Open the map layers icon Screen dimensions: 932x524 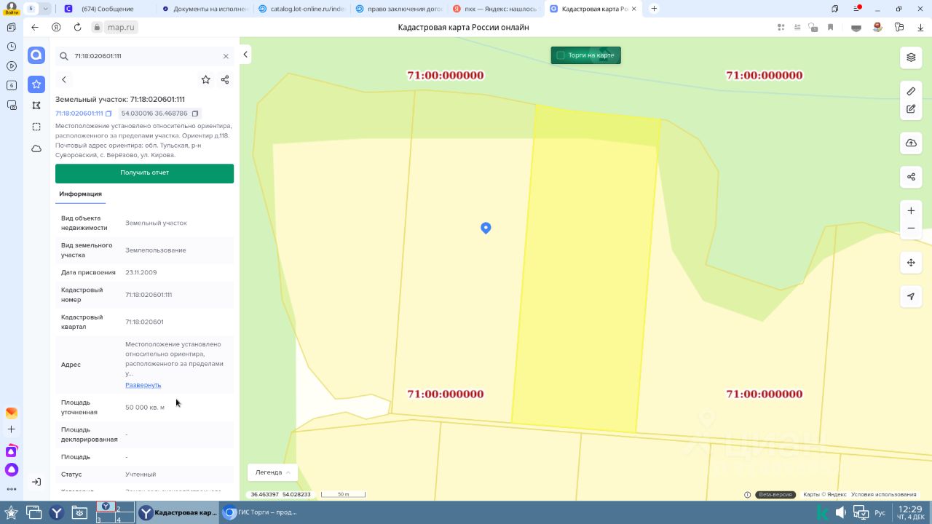click(911, 57)
